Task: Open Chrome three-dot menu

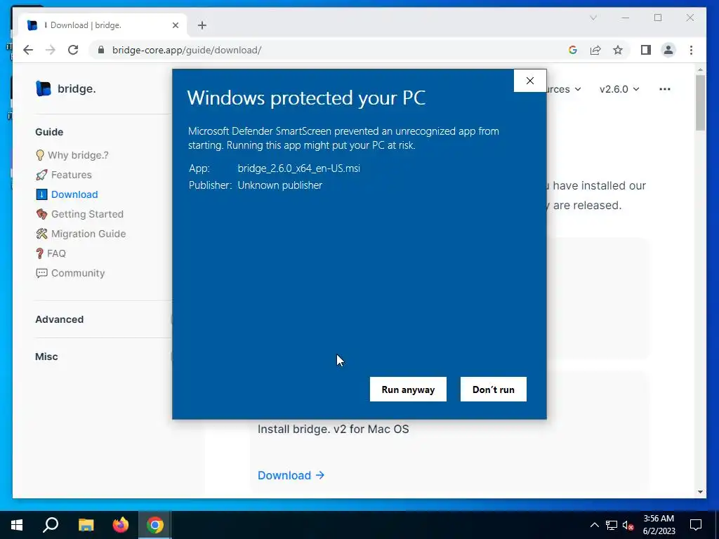Action: (x=691, y=50)
